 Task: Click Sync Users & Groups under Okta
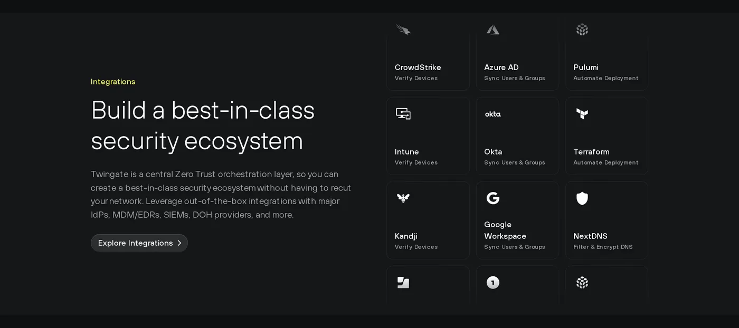pyautogui.click(x=515, y=162)
